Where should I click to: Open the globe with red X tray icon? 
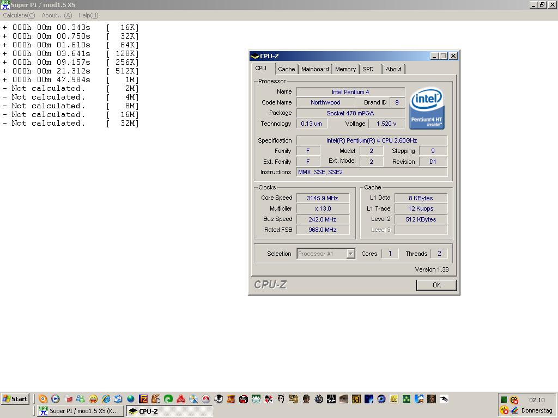pos(514,400)
